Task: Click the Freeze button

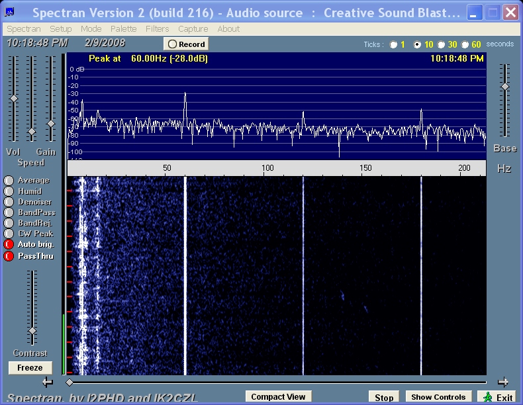Action: (30, 368)
